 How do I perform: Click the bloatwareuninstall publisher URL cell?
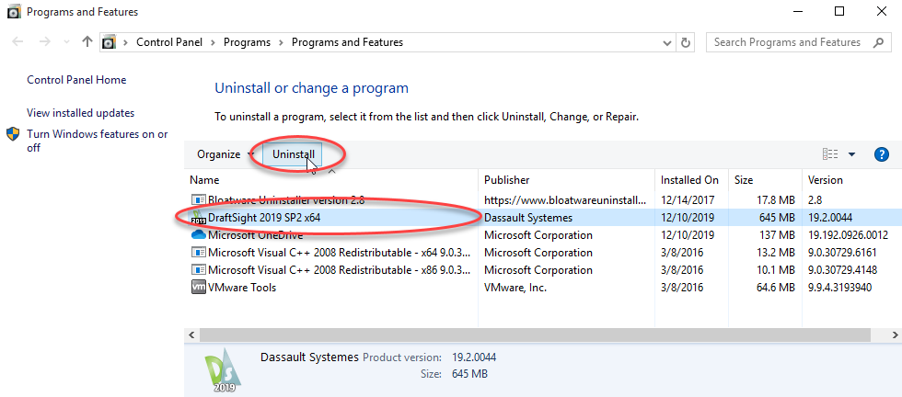[x=565, y=200]
